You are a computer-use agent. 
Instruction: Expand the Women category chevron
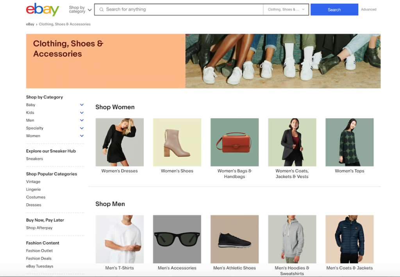[x=82, y=136]
